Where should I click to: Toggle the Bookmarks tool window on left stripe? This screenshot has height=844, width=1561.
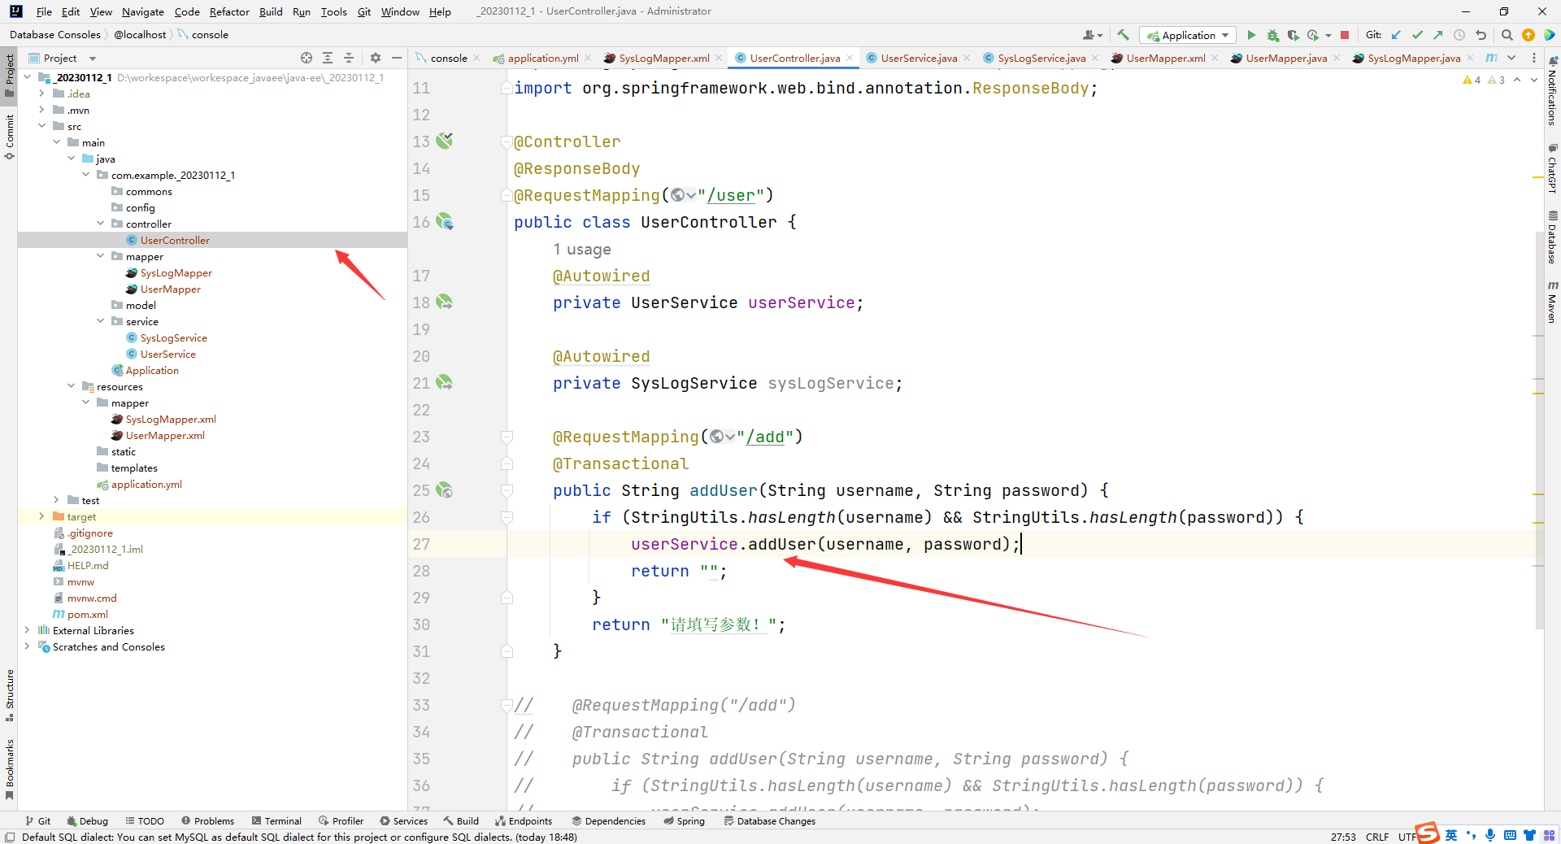(x=9, y=768)
